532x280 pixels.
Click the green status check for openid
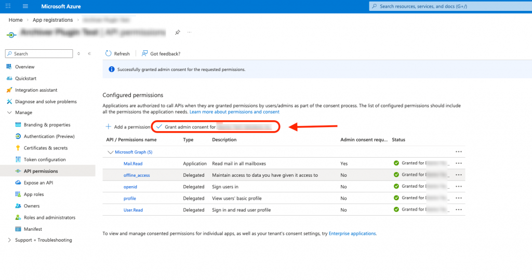pos(396,186)
